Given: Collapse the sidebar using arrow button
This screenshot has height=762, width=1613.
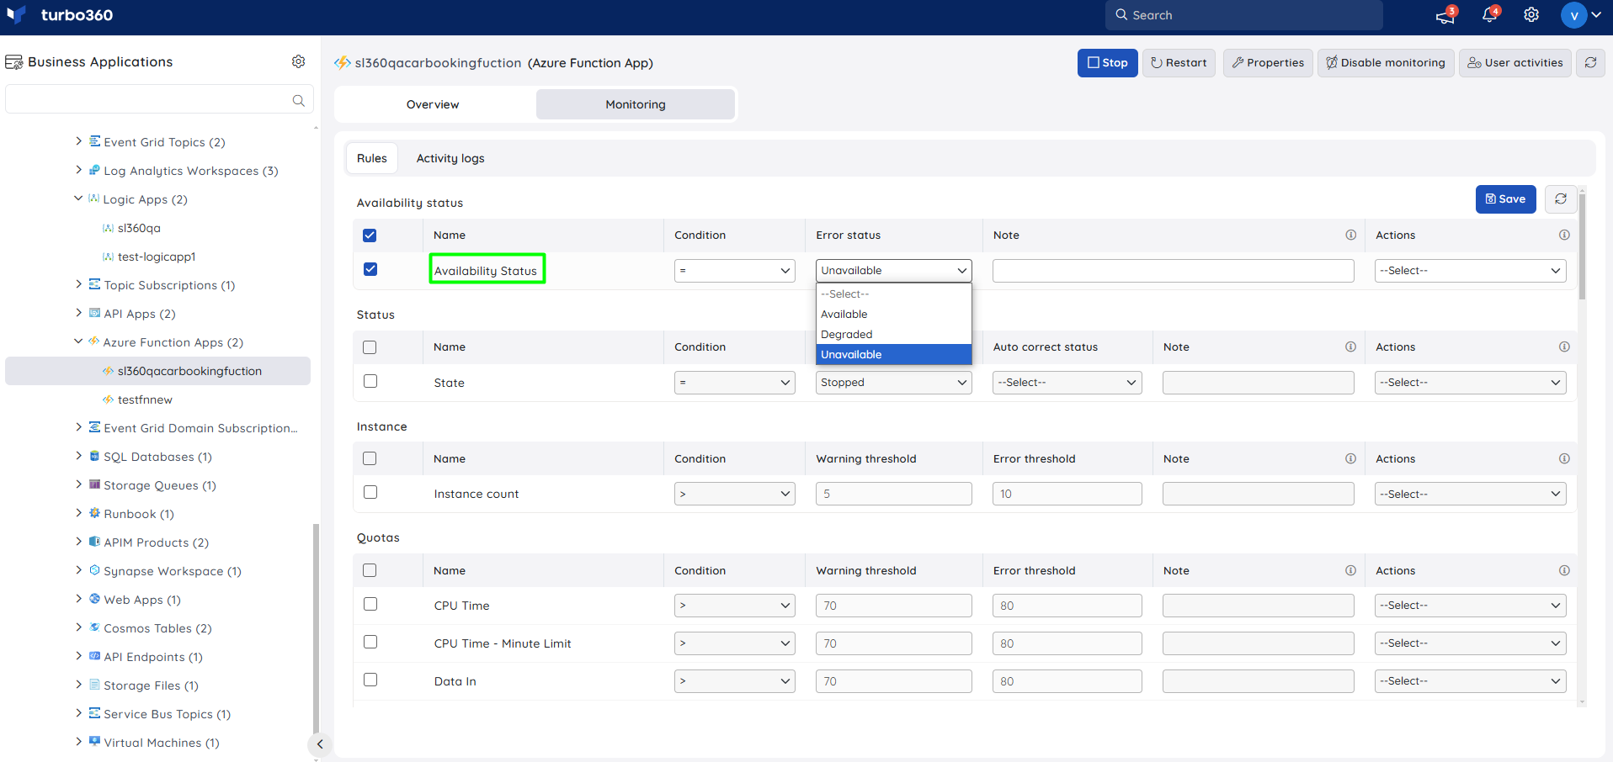Looking at the screenshot, I should (320, 744).
